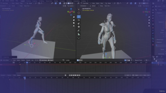166x93 pixels.
Task: Jump to the end frame in the timeline
Action: coord(80,75)
